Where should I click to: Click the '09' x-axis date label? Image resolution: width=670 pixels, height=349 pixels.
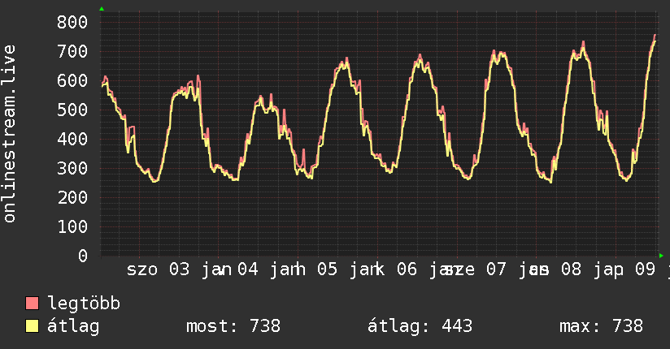(x=646, y=269)
